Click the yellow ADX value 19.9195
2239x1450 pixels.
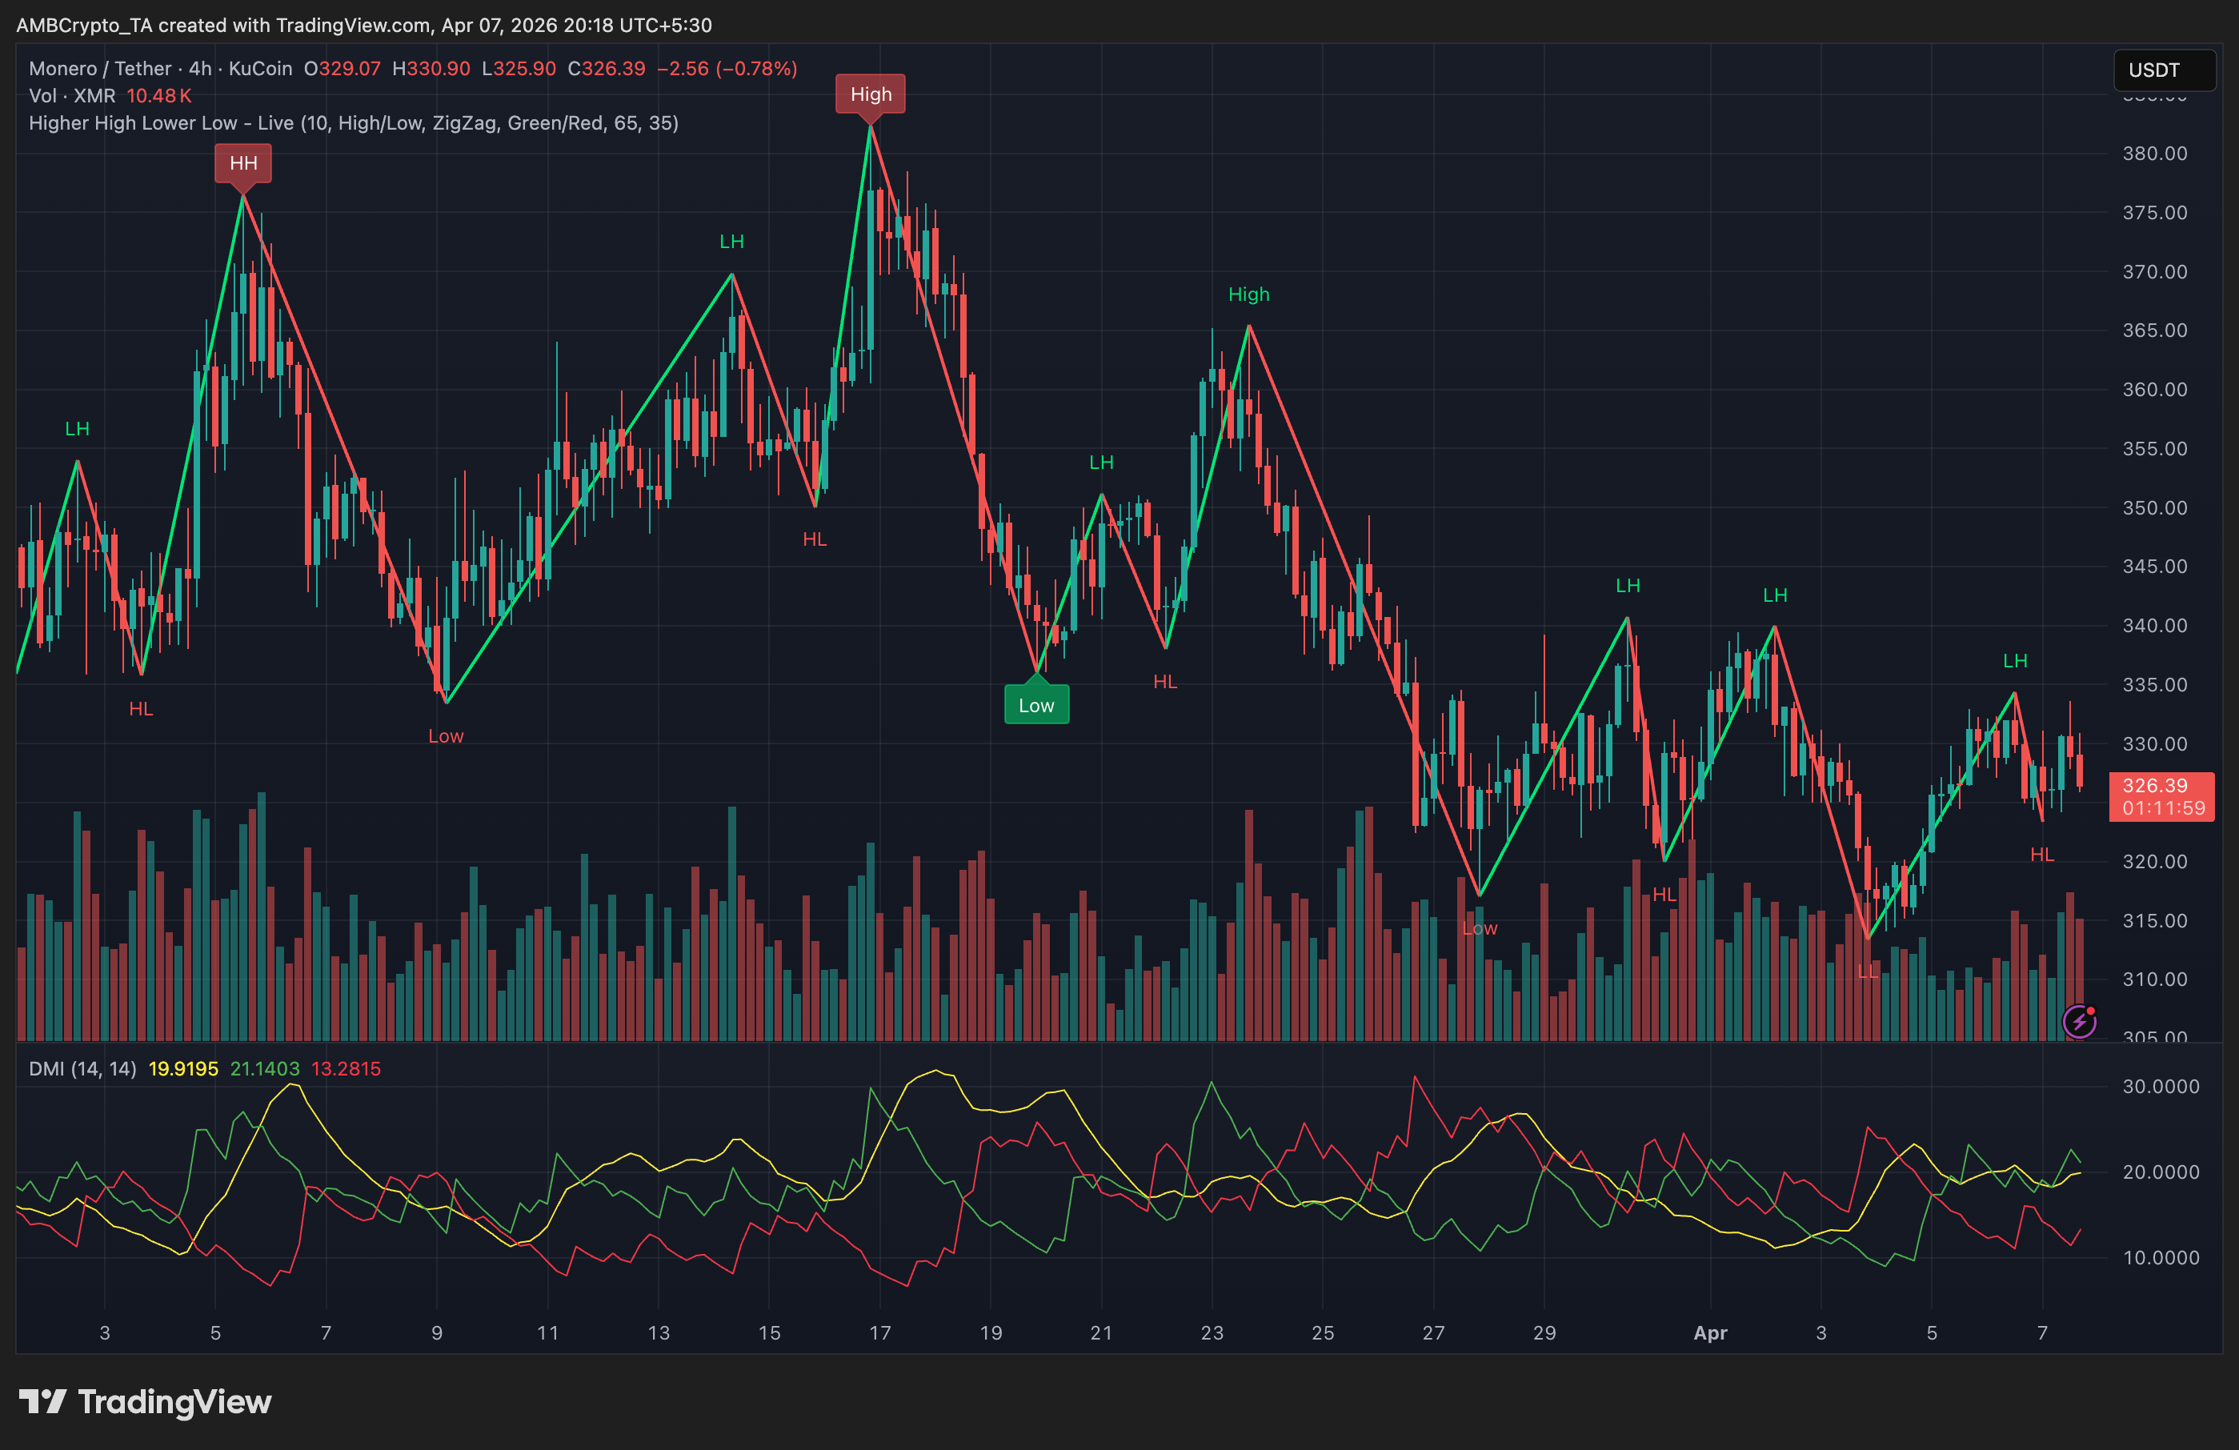(182, 1069)
